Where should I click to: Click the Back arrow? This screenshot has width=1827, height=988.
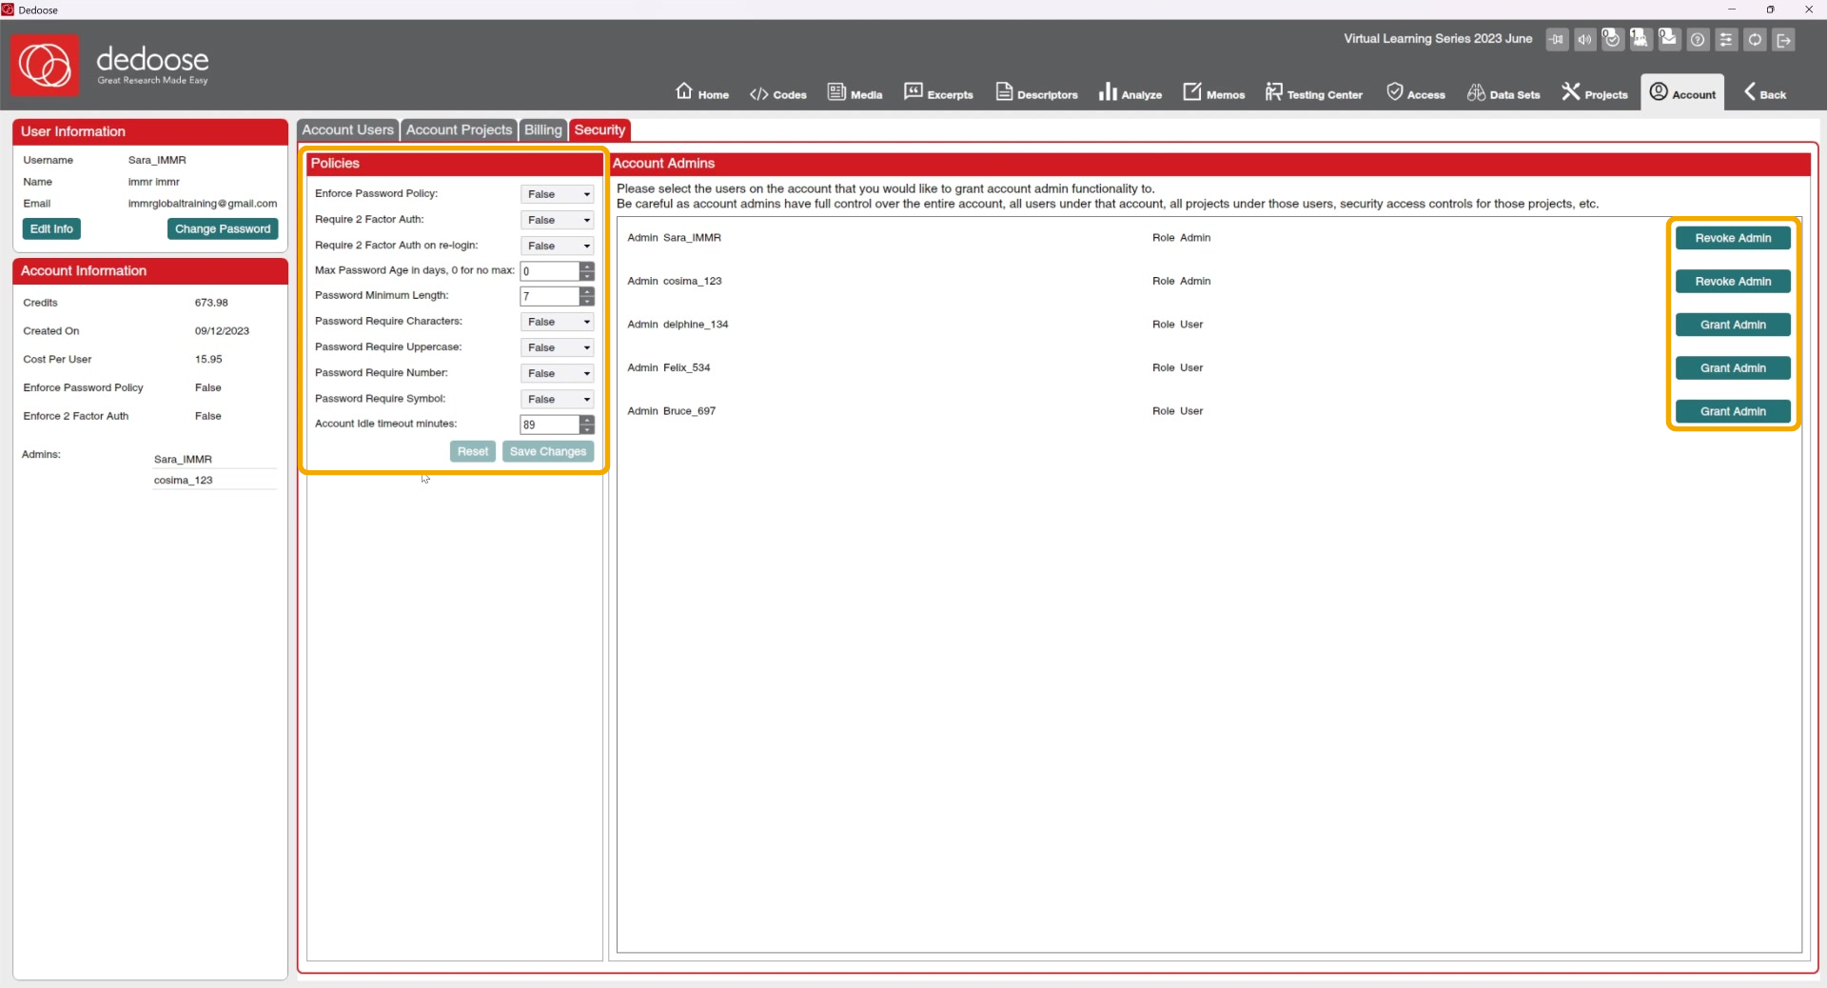[x=1764, y=92]
